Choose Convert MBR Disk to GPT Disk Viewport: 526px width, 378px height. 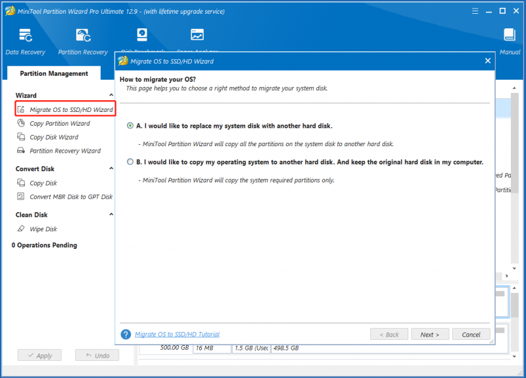point(71,196)
